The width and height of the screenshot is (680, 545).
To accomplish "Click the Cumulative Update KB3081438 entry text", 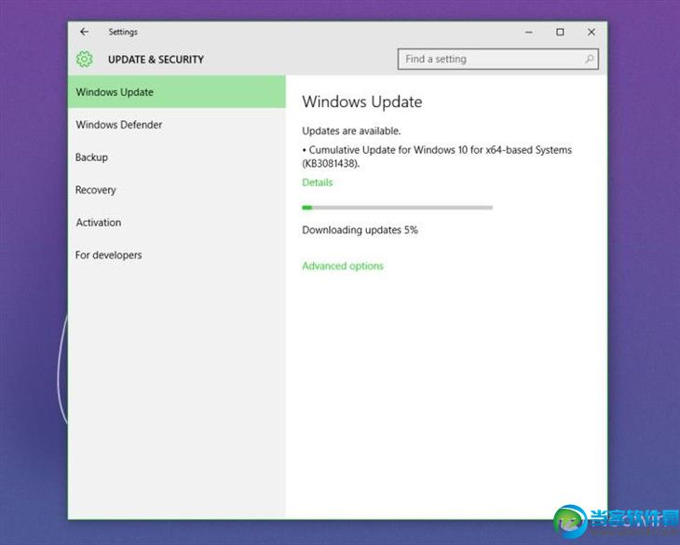I will 437,157.
